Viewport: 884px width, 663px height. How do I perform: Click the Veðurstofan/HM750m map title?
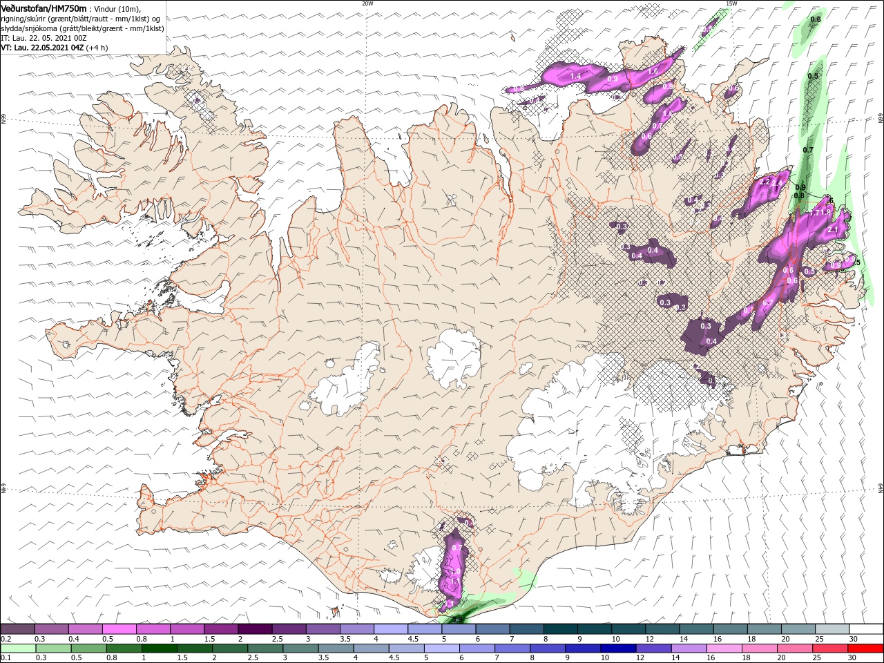pos(44,8)
